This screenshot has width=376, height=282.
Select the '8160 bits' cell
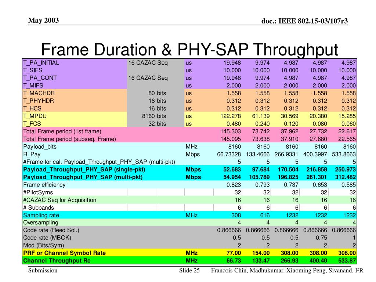tap(154, 116)
